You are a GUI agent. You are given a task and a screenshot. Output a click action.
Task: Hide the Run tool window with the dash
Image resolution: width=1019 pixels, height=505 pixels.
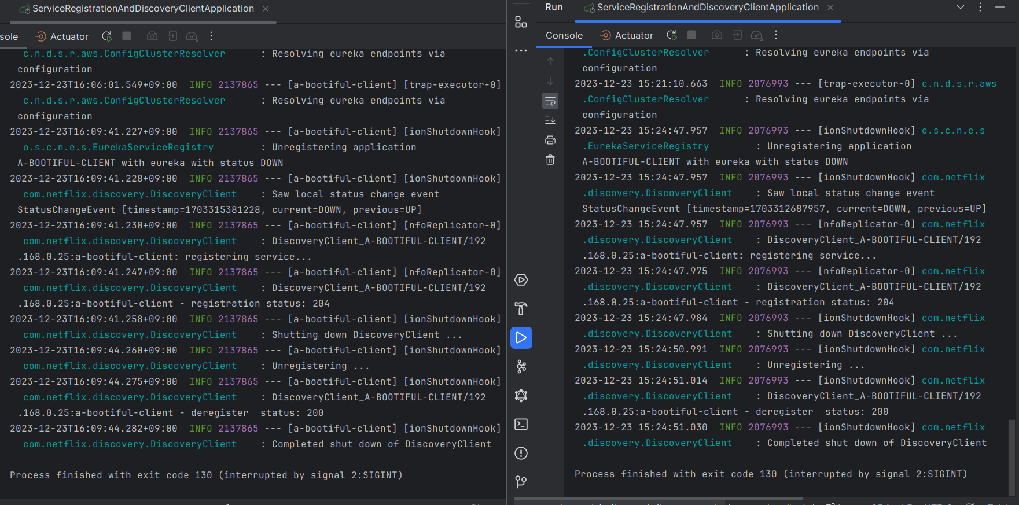[1000, 7]
